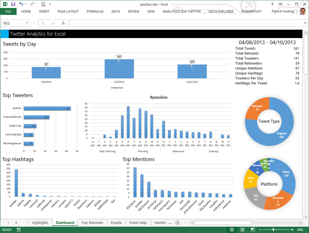This screenshot has height=233, width=309.
Task: Select the Retweet 79 donut segment
Action: pos(257,108)
